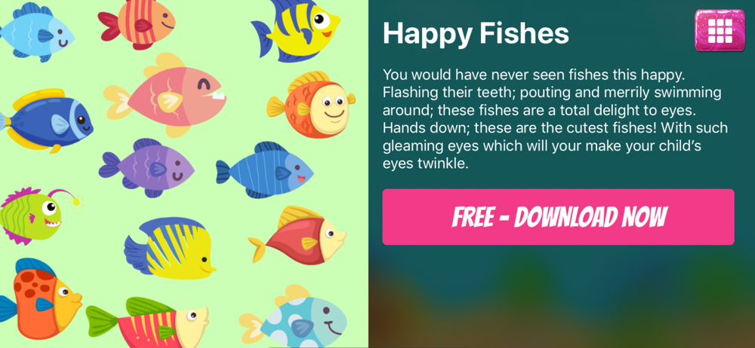This screenshot has height=348, width=755.
Task: Tap the green anglerfish with glowing lure
Action: [39, 215]
